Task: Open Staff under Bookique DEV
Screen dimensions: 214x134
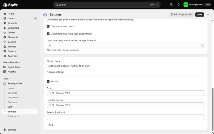Action: click(10, 107)
